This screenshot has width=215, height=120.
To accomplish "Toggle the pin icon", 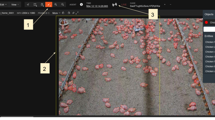I will point(73,13).
